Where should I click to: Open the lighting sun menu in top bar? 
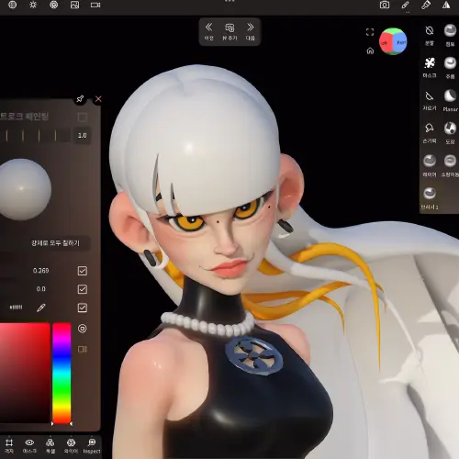tap(33, 5)
